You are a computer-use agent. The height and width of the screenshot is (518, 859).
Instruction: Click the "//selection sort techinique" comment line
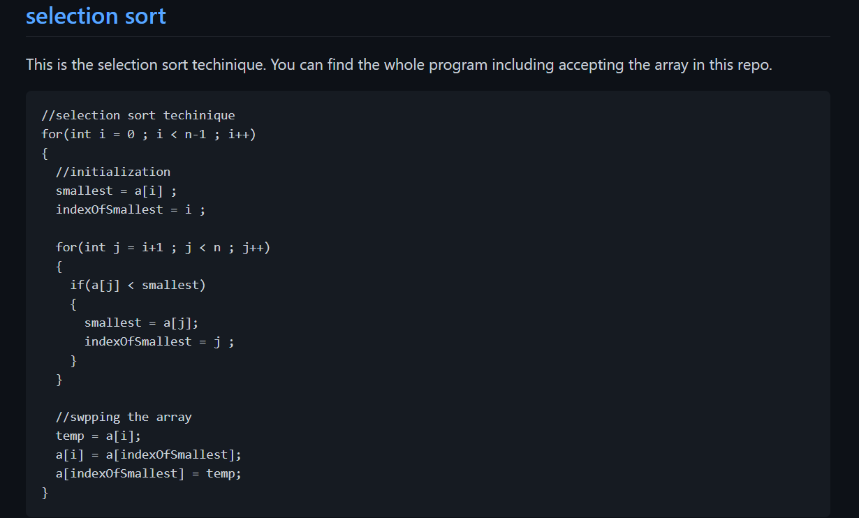click(x=138, y=115)
